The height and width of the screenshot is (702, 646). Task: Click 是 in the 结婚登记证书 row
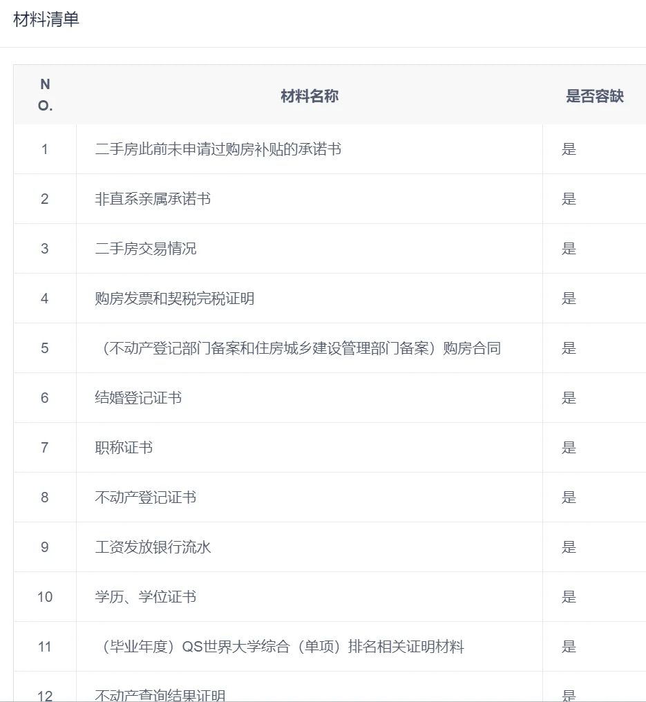569,397
